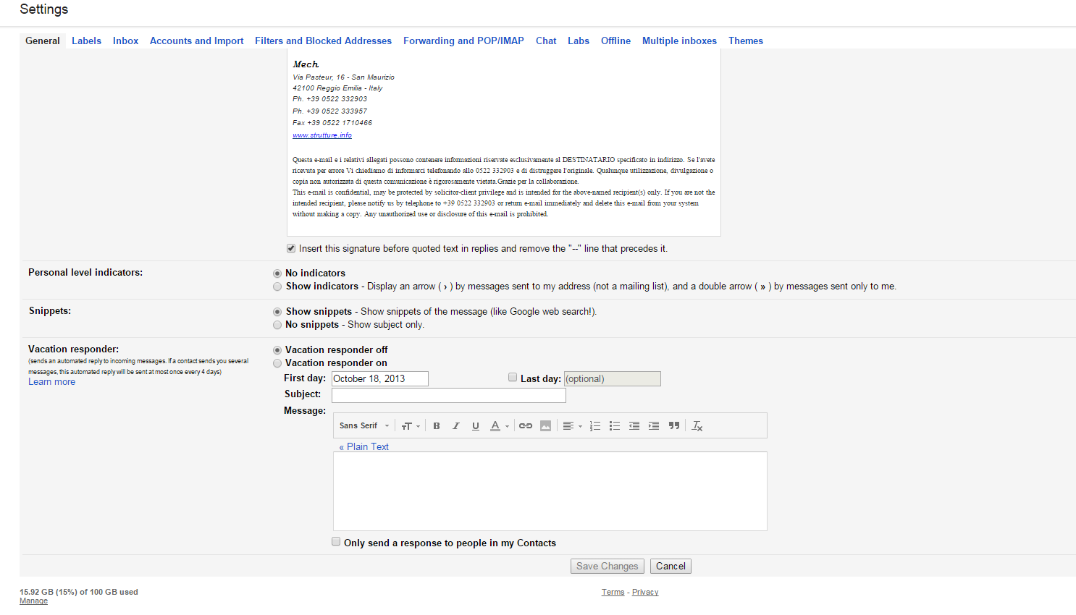Viewport: 1076px width, 615px height.
Task: Enable the Show indicators radio button
Action: click(x=277, y=287)
